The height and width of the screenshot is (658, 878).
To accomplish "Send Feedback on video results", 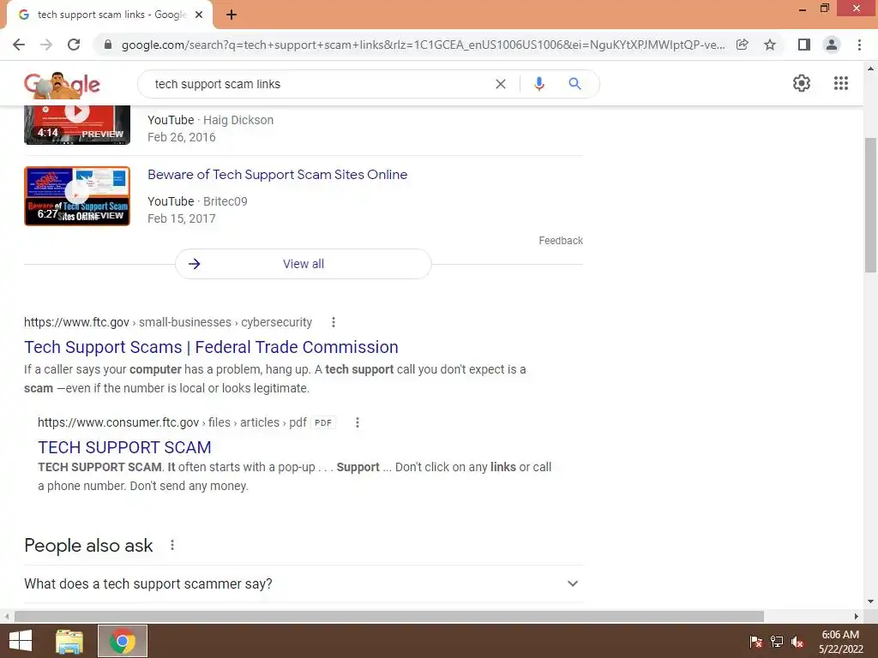I will click(x=561, y=241).
